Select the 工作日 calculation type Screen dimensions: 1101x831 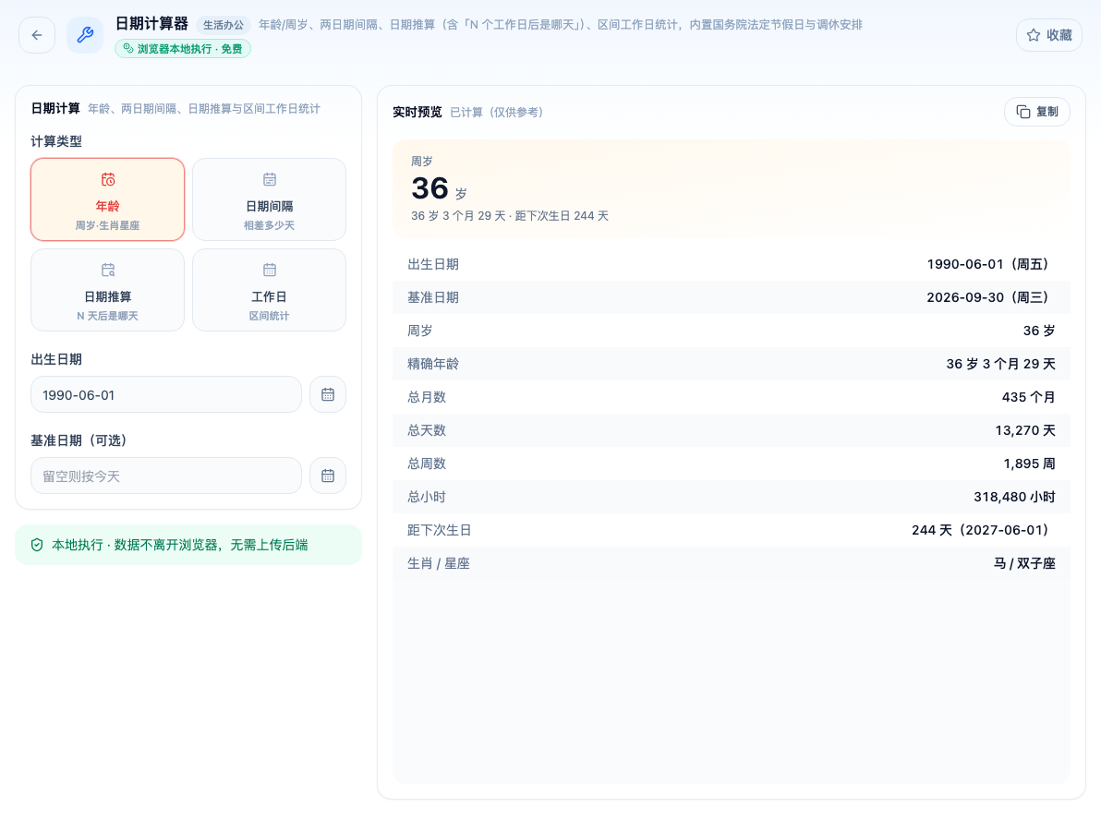click(269, 290)
